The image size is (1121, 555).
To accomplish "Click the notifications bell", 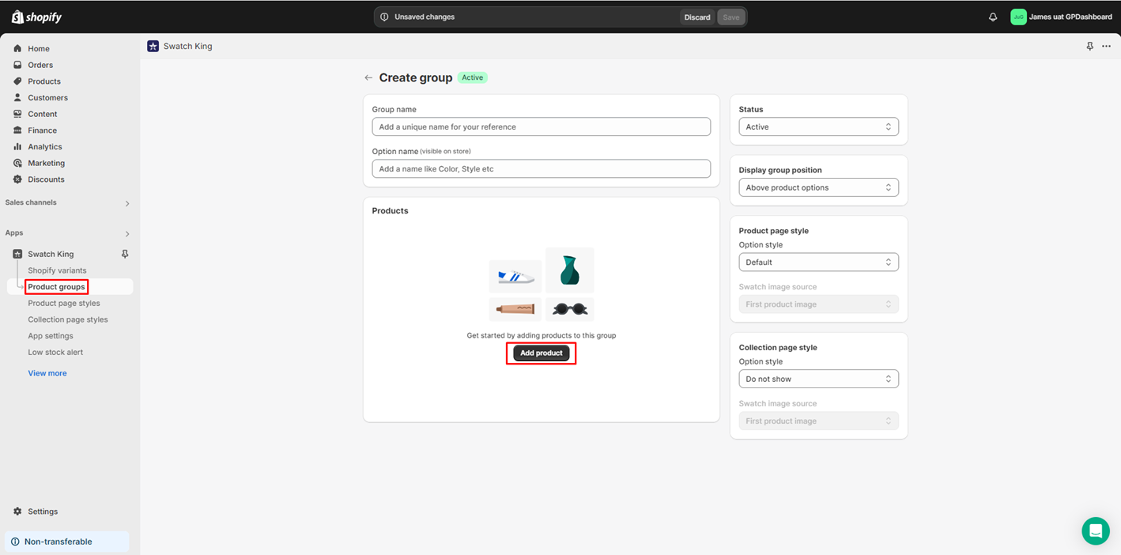I will (x=992, y=17).
